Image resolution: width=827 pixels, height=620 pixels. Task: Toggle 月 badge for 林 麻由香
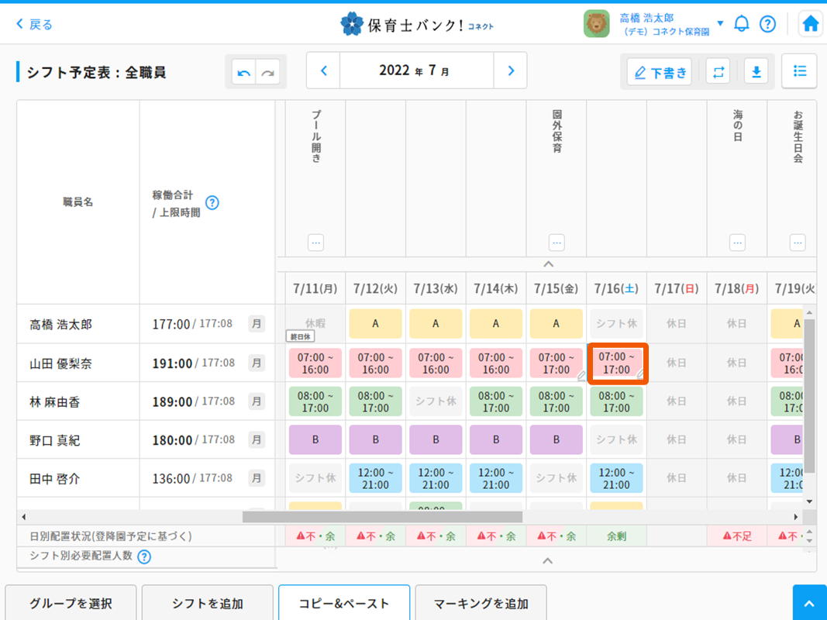tap(257, 401)
